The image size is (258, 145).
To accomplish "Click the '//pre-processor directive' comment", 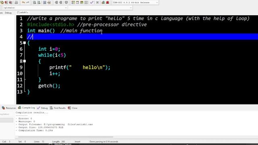I will pyautogui.click(x=112, y=25).
